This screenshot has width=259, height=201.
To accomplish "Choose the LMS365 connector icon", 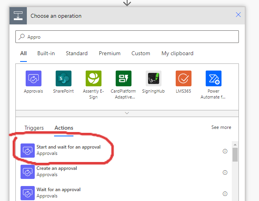I will (184, 78).
